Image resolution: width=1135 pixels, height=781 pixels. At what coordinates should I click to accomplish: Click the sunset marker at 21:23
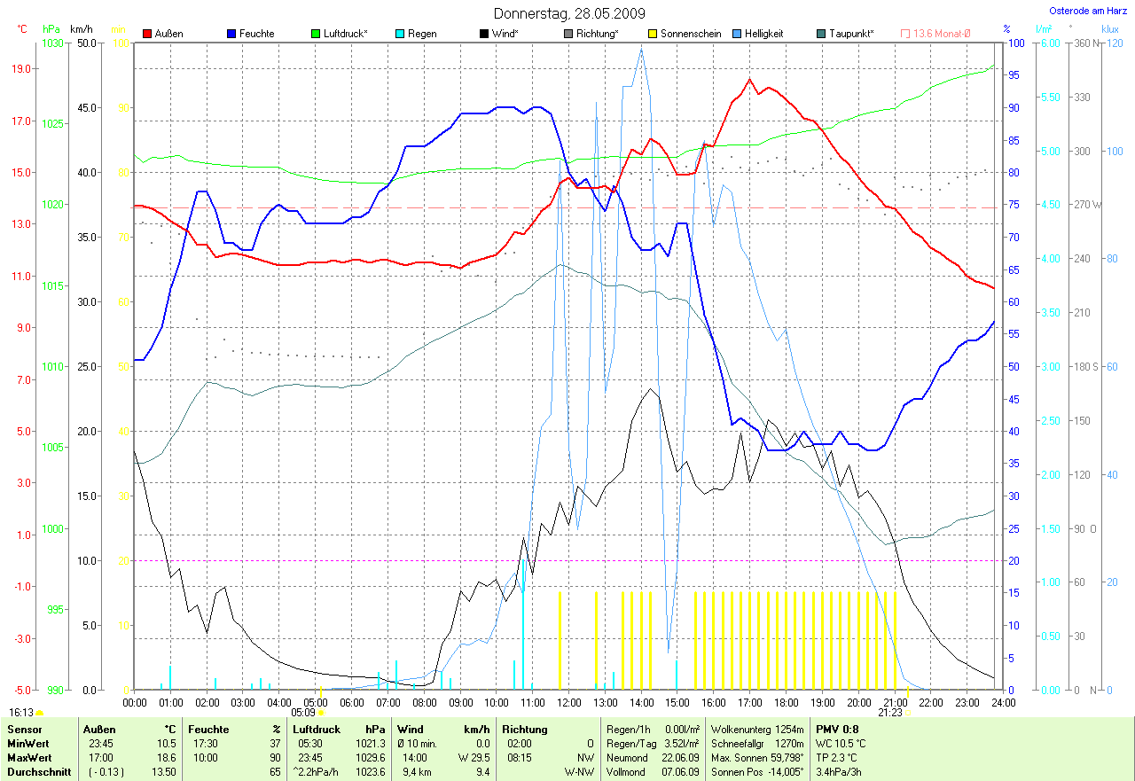pos(908,712)
